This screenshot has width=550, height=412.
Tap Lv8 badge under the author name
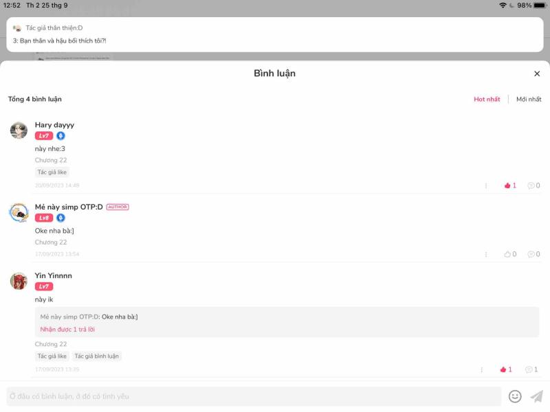tap(44, 218)
